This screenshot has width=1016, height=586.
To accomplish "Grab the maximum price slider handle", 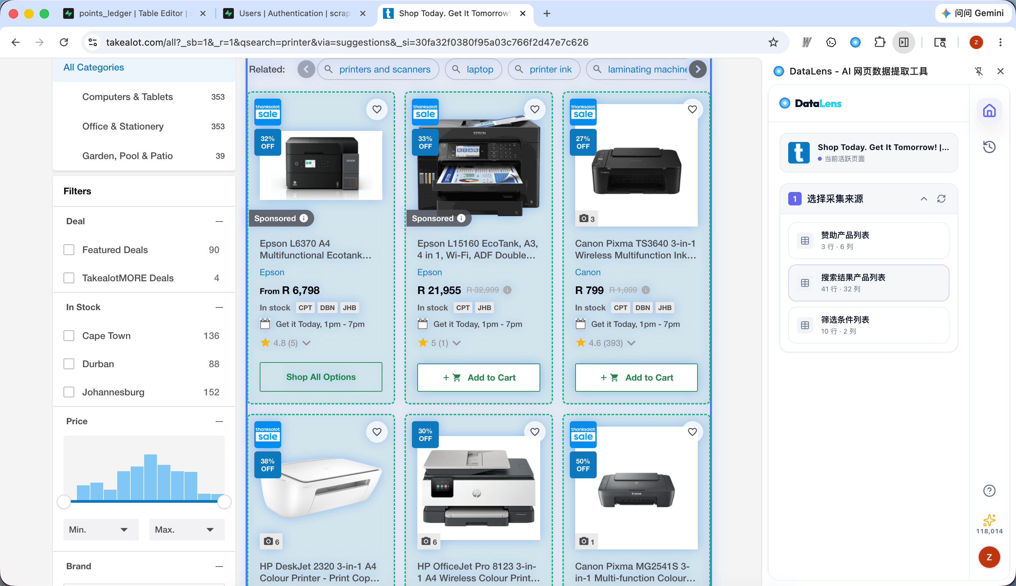I will point(224,502).
